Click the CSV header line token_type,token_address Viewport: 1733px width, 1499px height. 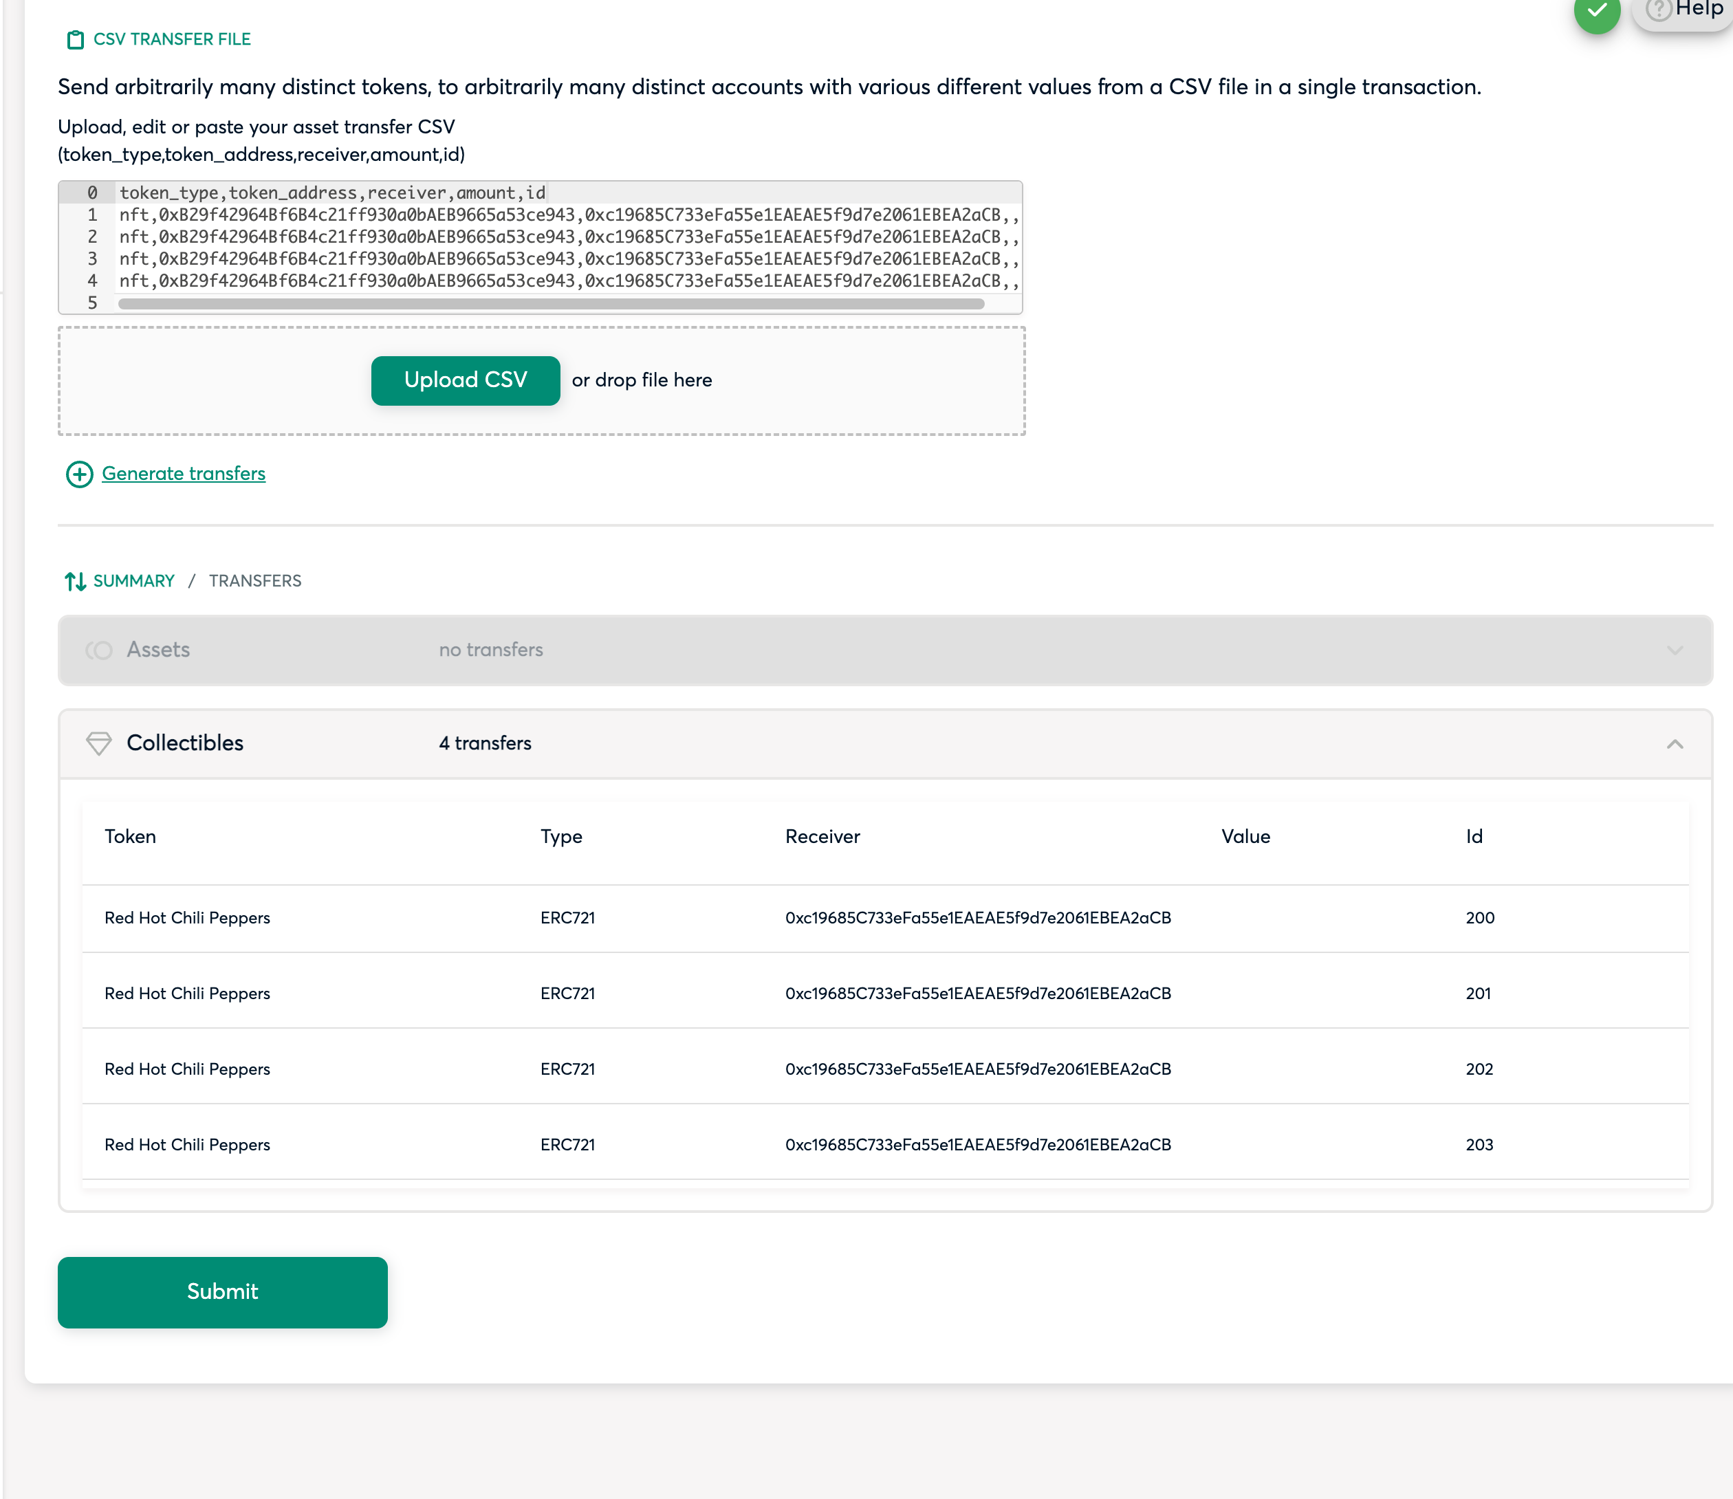pyautogui.click(x=332, y=193)
